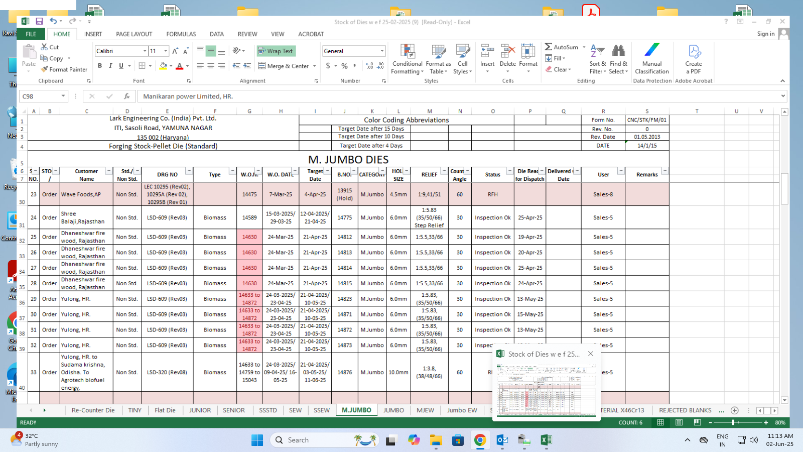Click the Format Painter brush icon
The image size is (803, 452).
tap(45, 69)
